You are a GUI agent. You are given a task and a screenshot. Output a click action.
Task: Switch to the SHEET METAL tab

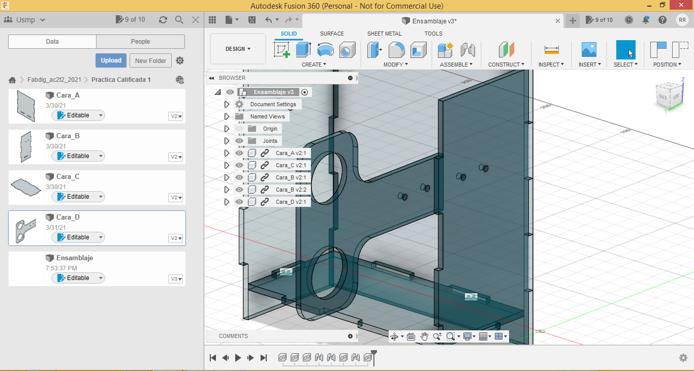click(384, 34)
